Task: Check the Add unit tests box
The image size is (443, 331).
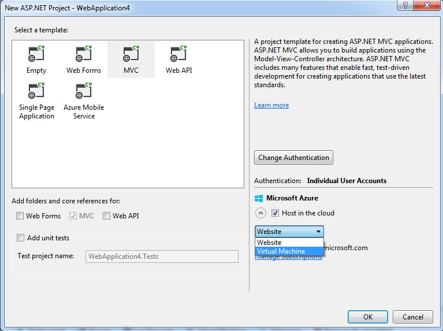Action: (20, 238)
